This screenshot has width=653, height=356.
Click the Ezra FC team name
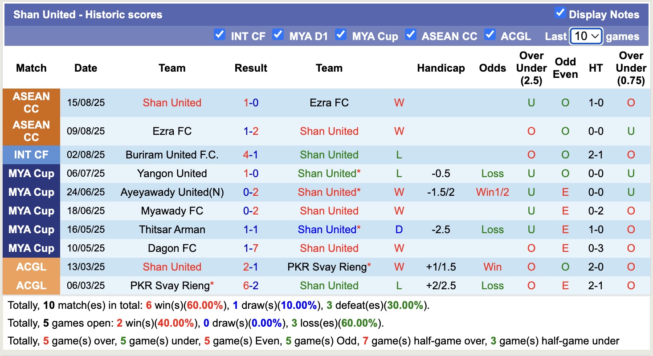point(329,102)
